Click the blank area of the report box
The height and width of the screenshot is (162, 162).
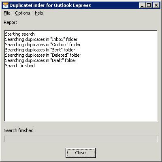pos(81,94)
